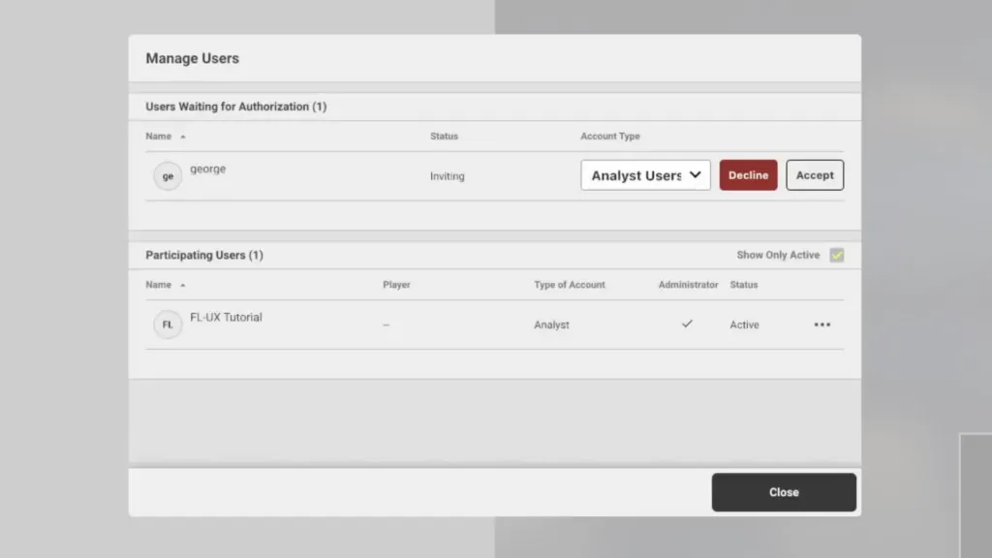
Task: Click the FL avatar for FL-UX Tutorial
Action: point(168,325)
